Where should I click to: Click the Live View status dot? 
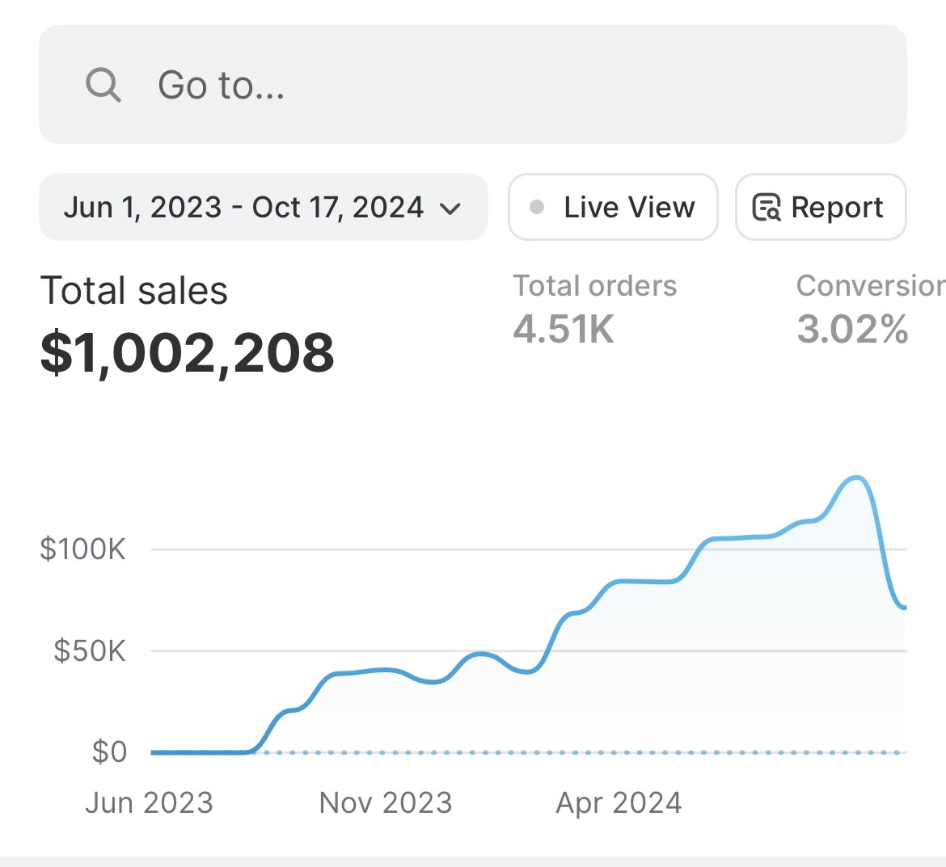536,208
